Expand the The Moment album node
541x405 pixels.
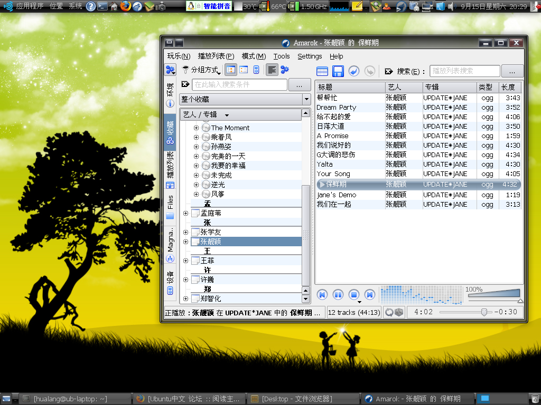(x=196, y=128)
